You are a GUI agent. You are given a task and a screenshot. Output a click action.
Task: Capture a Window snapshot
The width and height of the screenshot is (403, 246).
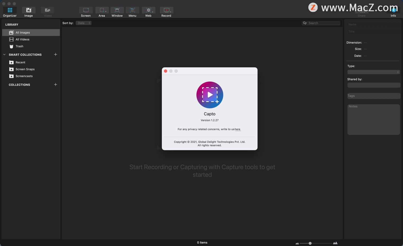tap(117, 12)
